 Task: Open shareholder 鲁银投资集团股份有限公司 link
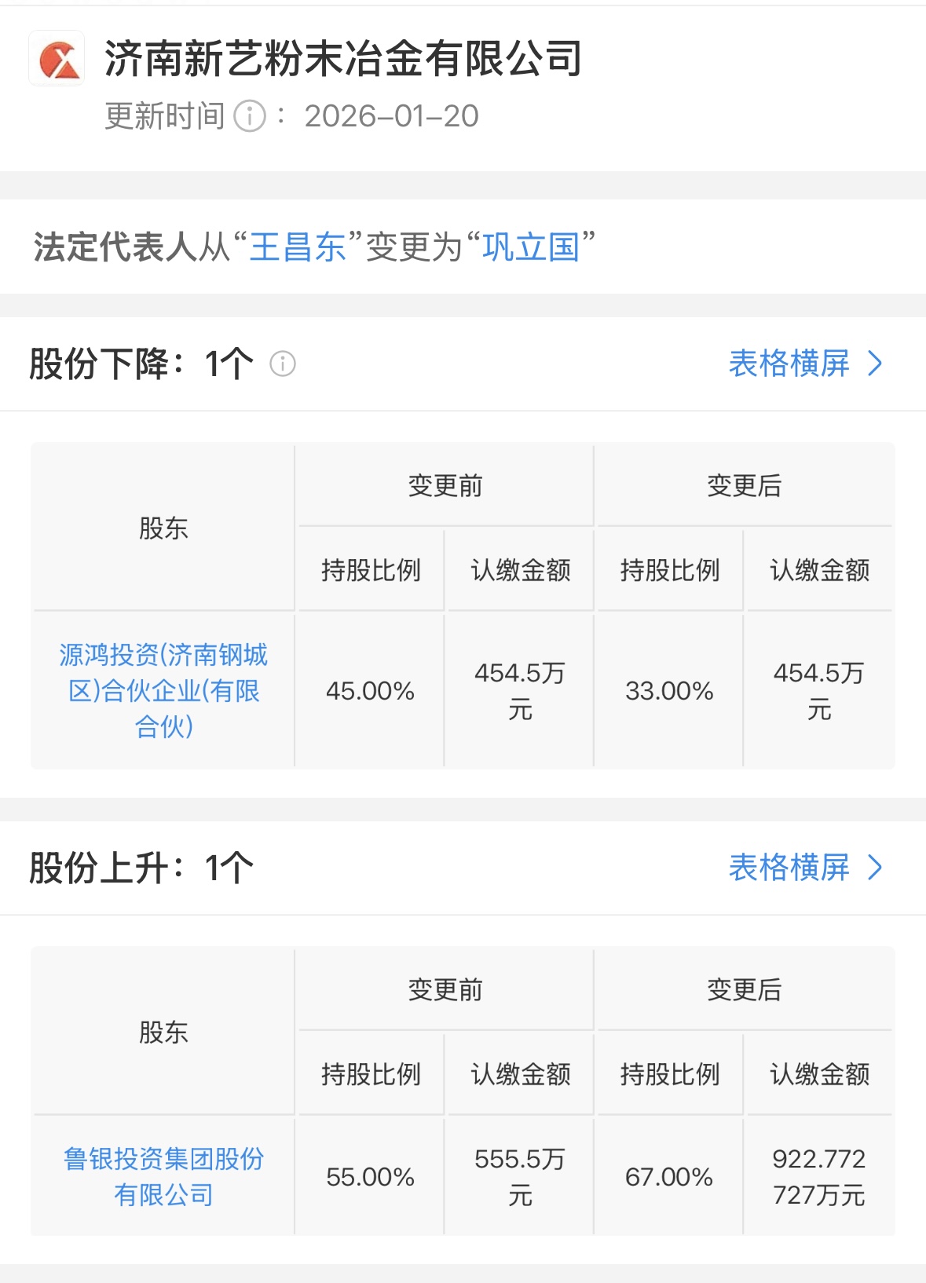click(163, 1176)
